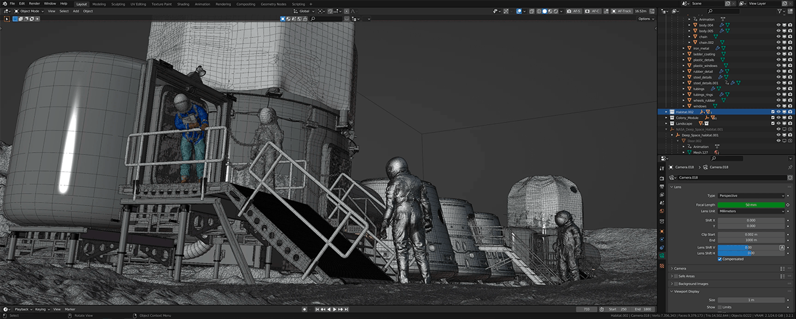Click the viewport Options button
Viewport: 796px width, 319px height.
(646, 19)
